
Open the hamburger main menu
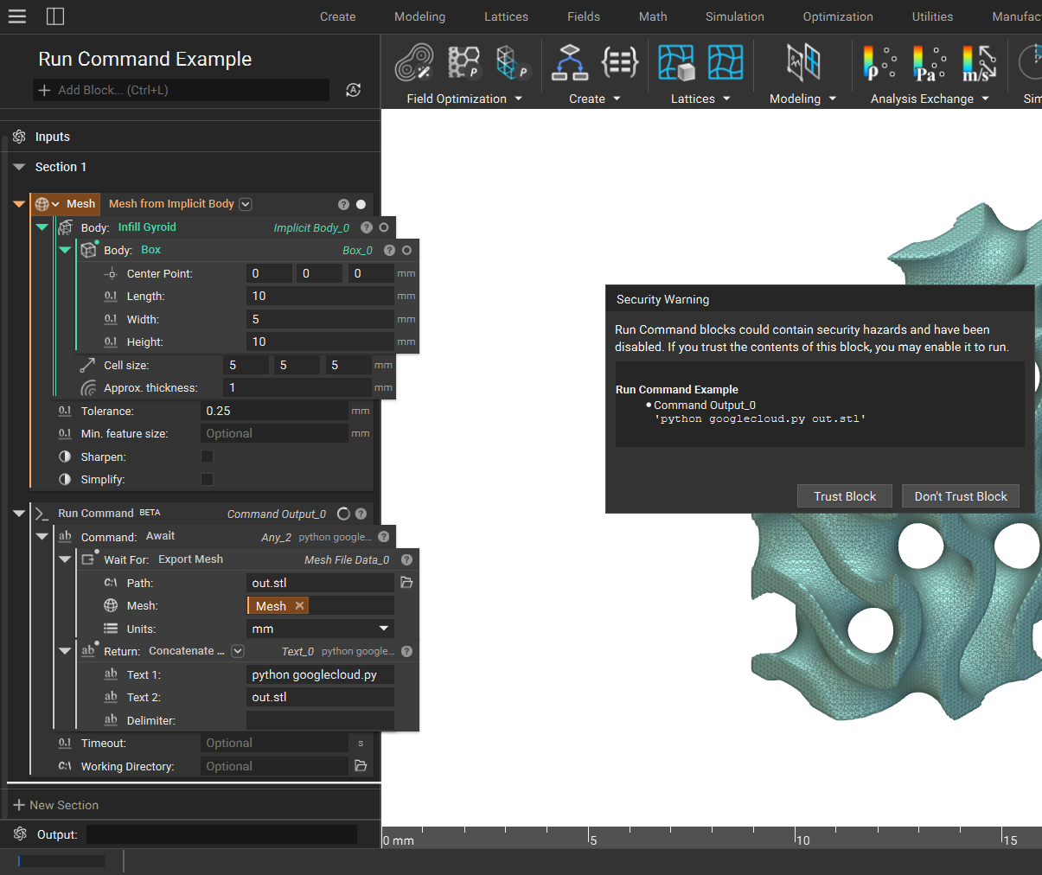point(16,16)
